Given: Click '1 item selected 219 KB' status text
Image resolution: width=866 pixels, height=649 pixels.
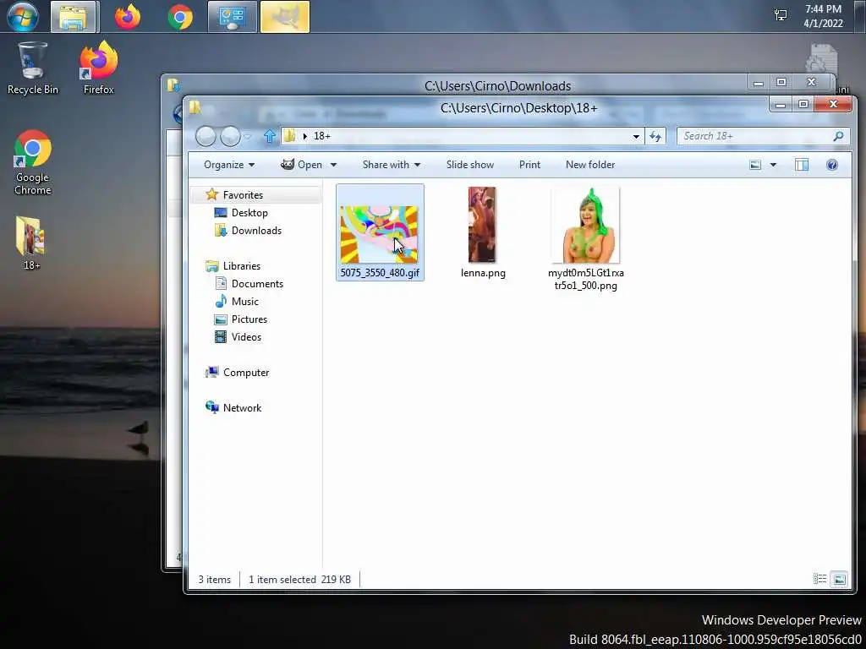Looking at the screenshot, I should pos(299,580).
